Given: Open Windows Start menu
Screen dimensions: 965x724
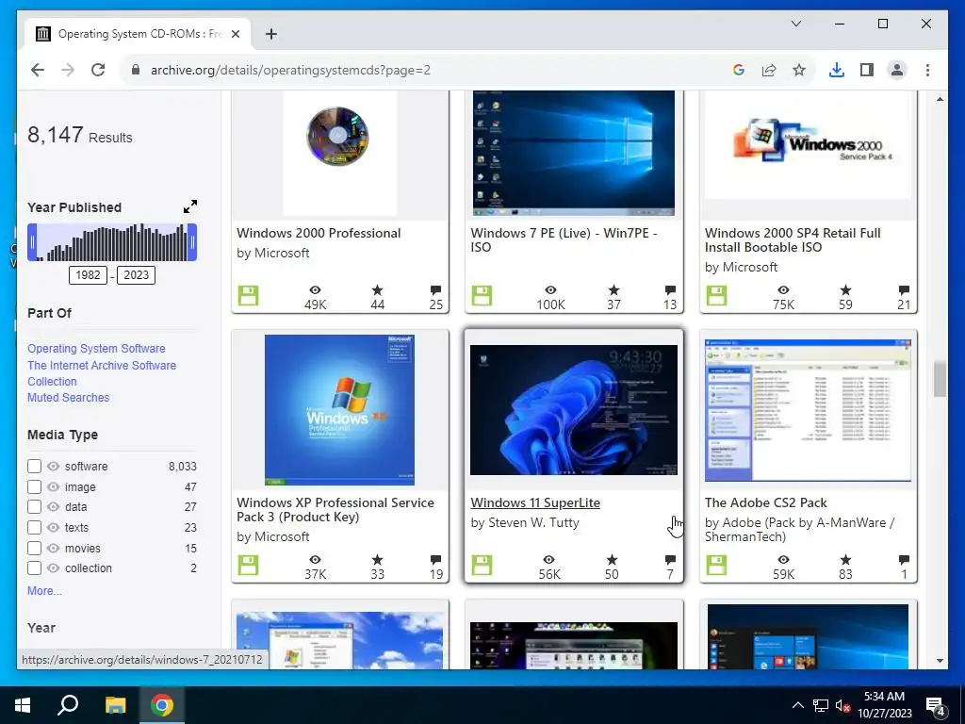Looking at the screenshot, I should click(x=23, y=705).
